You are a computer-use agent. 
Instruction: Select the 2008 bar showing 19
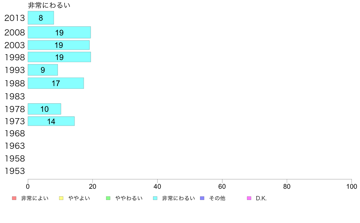point(59,32)
